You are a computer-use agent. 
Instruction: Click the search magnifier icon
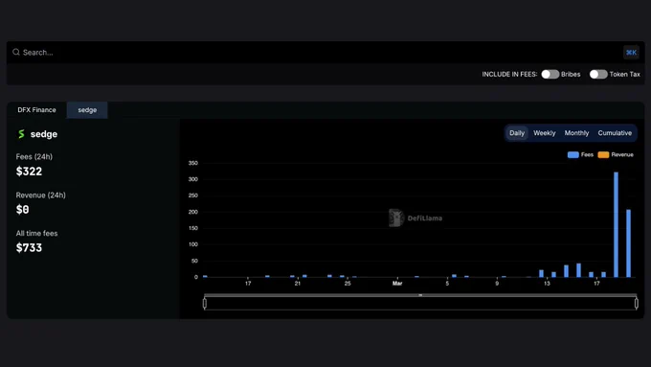16,52
